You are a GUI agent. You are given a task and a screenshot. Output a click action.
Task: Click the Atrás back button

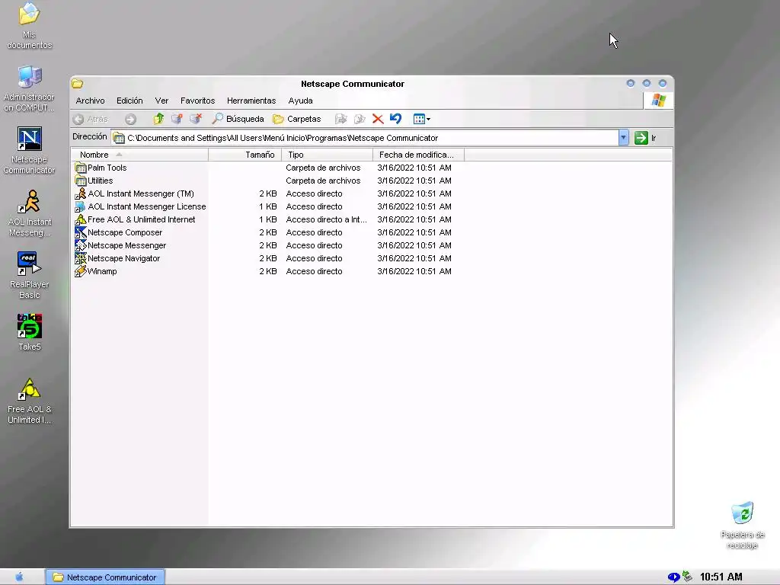91,119
